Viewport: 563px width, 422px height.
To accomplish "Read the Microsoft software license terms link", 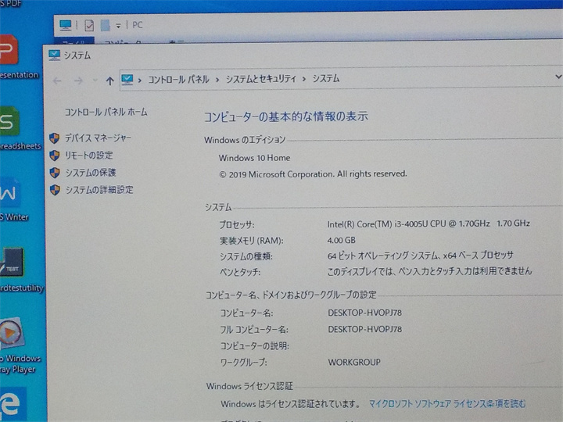I will tap(447, 404).
